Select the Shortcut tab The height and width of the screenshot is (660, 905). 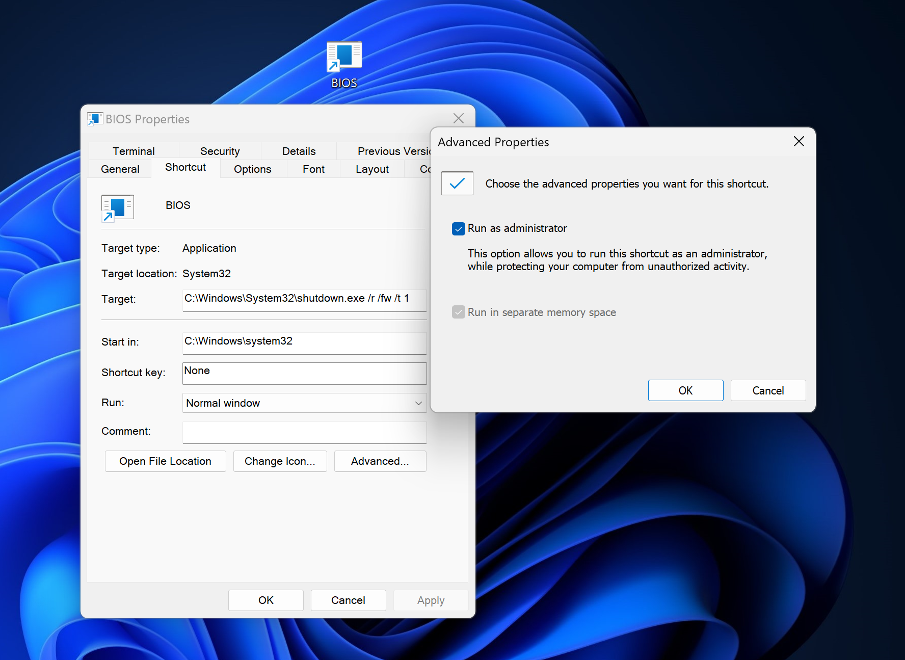pyautogui.click(x=185, y=167)
